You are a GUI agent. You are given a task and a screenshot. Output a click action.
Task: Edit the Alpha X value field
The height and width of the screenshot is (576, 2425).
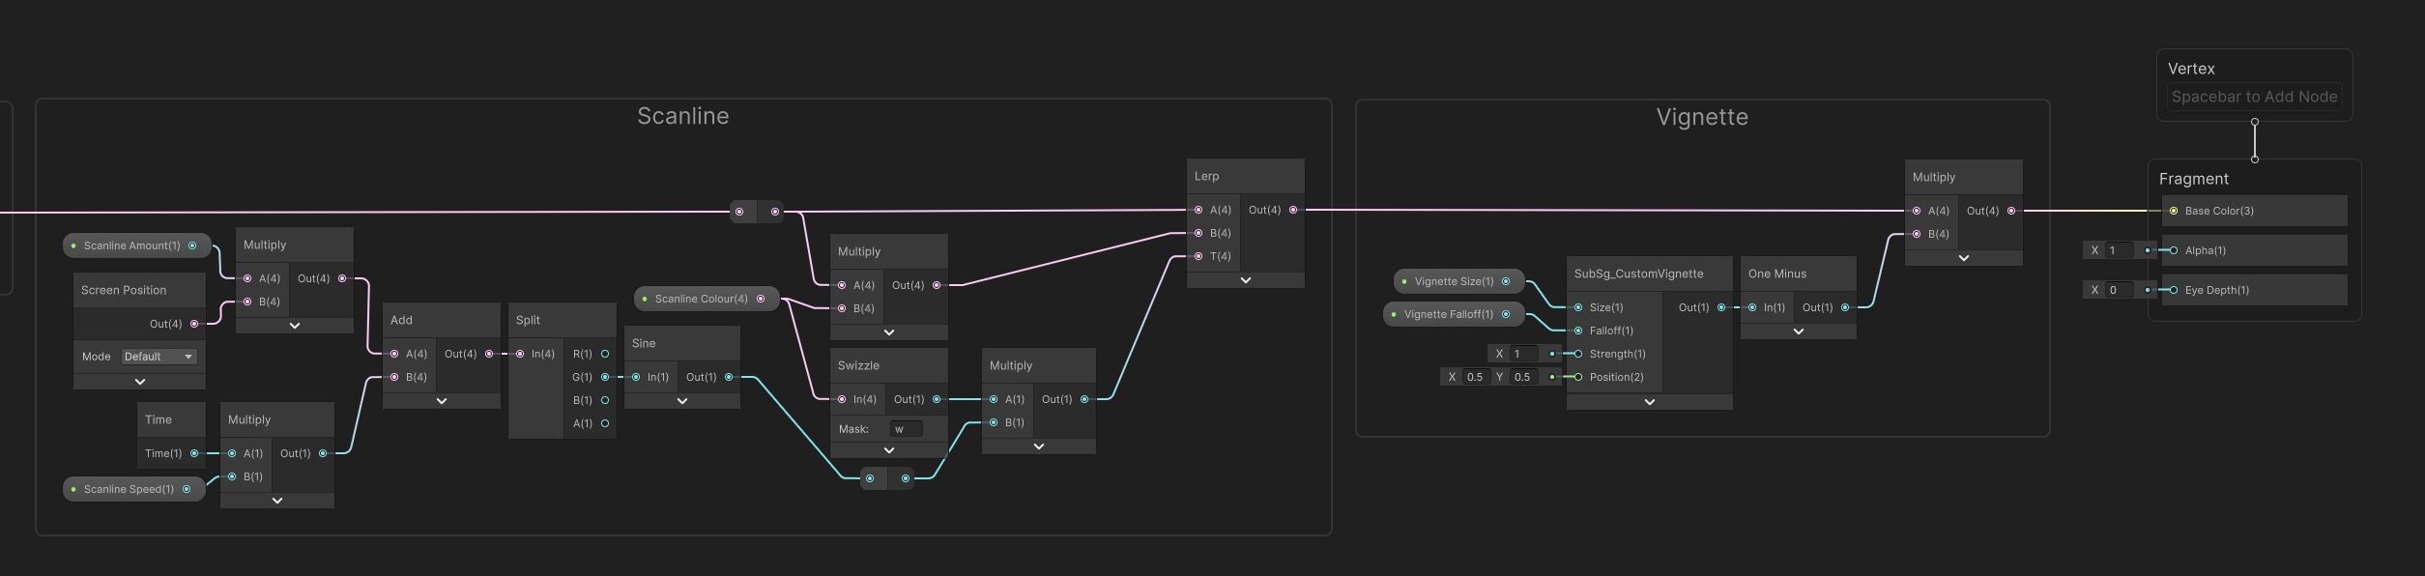point(2120,250)
